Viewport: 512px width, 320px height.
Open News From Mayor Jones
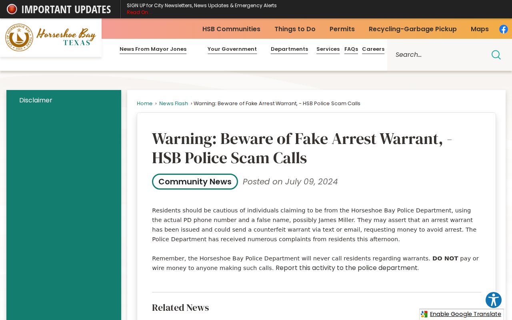(x=153, y=49)
